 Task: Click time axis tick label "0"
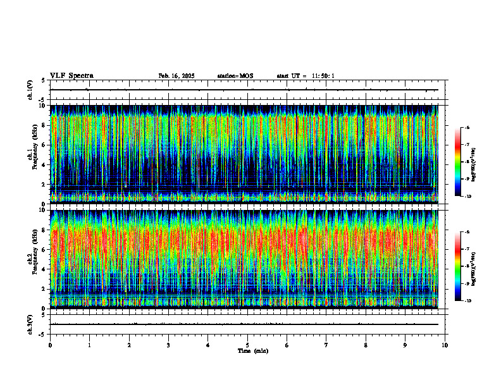point(50,345)
